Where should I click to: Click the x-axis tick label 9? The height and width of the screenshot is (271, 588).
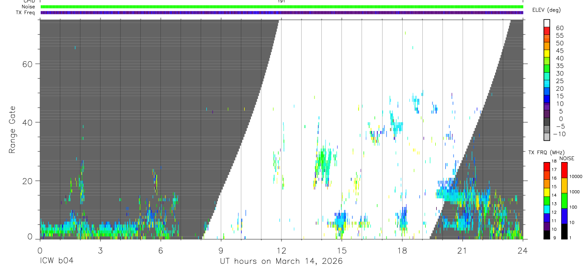point(221,250)
